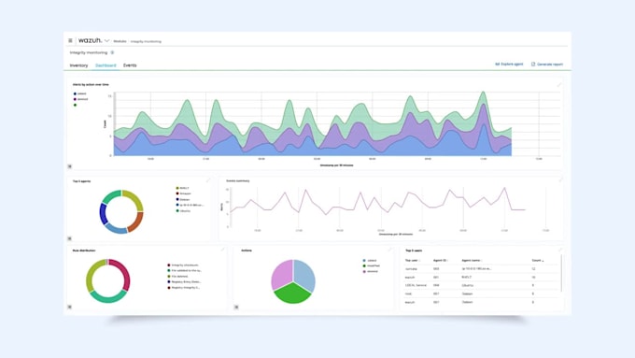Sort table by Agent name column

(473, 260)
